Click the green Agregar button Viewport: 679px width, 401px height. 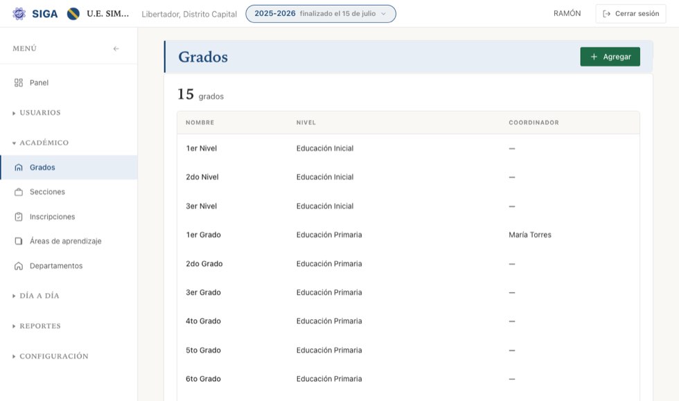[x=610, y=57]
